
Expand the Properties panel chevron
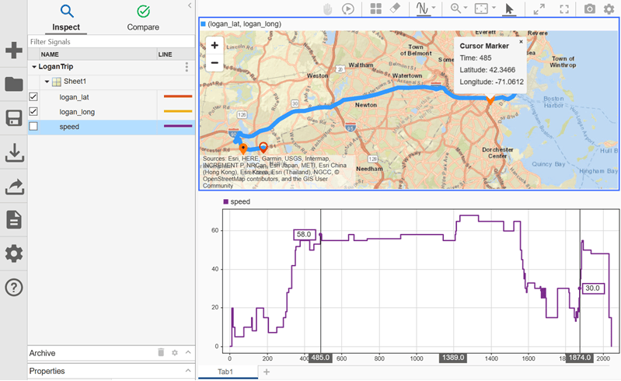[x=188, y=371]
